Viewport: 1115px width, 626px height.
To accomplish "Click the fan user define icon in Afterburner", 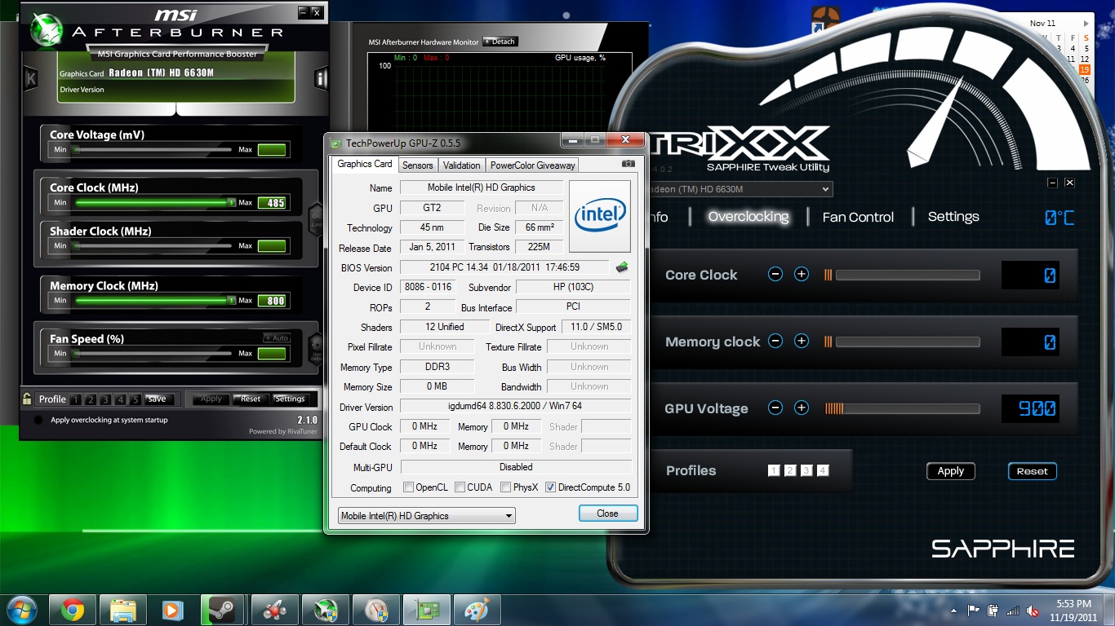I will [x=315, y=349].
